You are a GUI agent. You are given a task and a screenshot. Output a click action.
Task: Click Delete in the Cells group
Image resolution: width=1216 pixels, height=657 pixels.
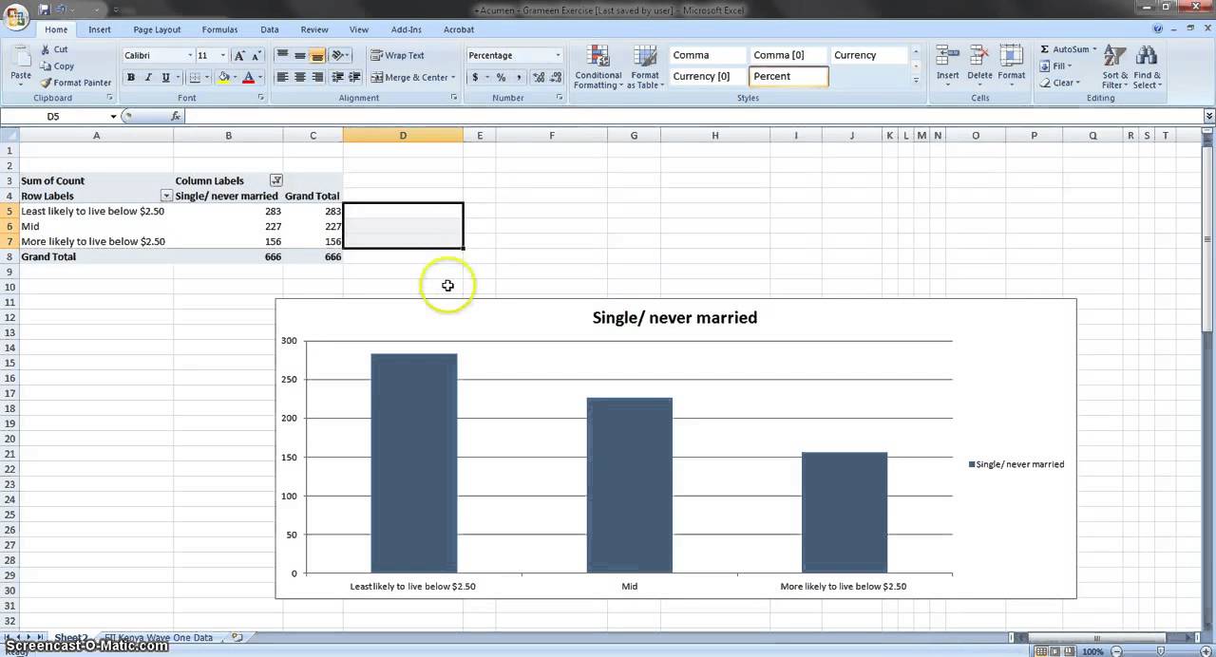[979, 66]
